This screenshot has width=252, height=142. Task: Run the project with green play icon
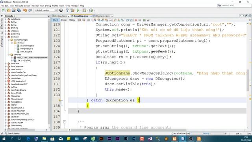[x=78, y=10]
